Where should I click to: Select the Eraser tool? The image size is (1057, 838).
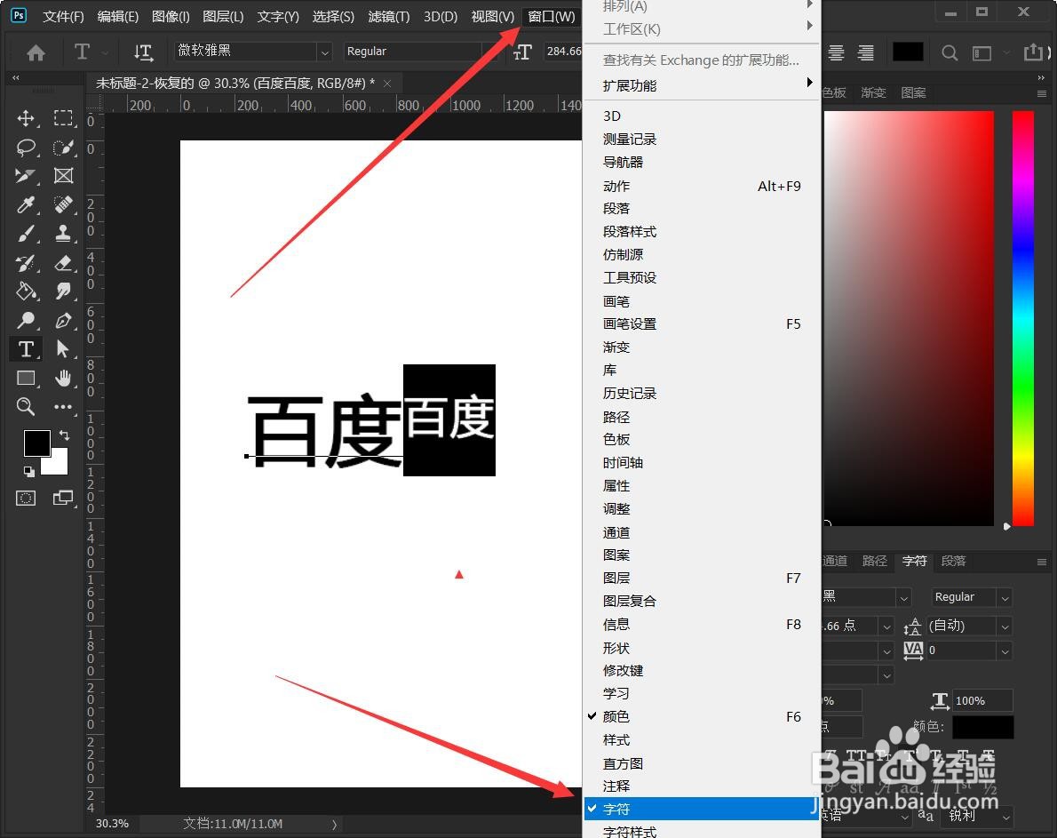click(x=63, y=263)
